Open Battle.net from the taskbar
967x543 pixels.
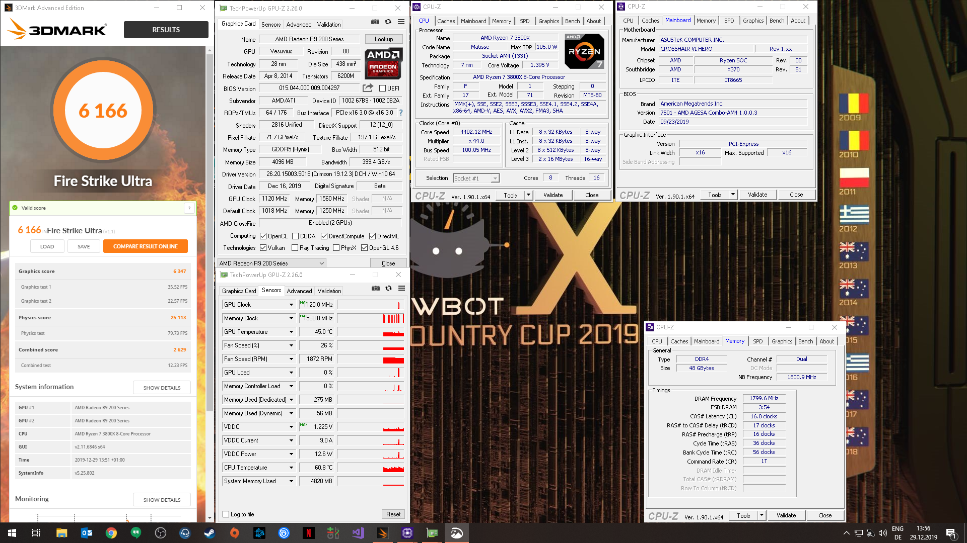[259, 533]
